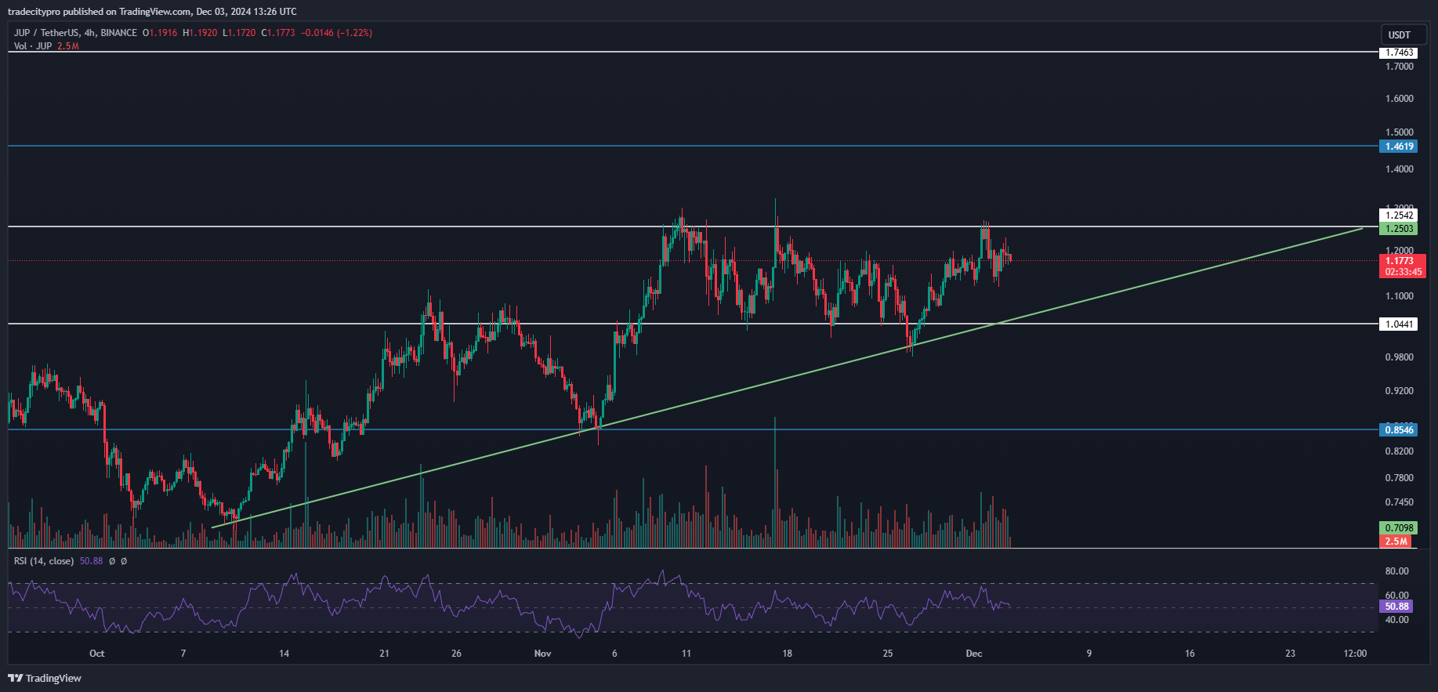Click the red 1.1773 current price label

coord(1400,261)
